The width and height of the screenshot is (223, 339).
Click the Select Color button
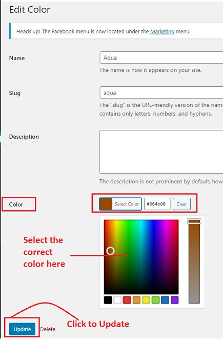tap(120, 204)
